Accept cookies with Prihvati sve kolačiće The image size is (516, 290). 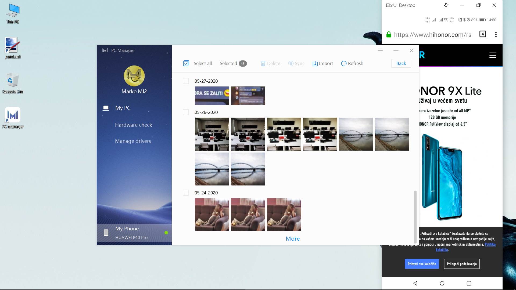click(x=422, y=264)
